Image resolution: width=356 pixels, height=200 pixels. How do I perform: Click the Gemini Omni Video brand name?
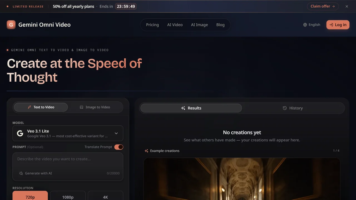click(x=44, y=25)
